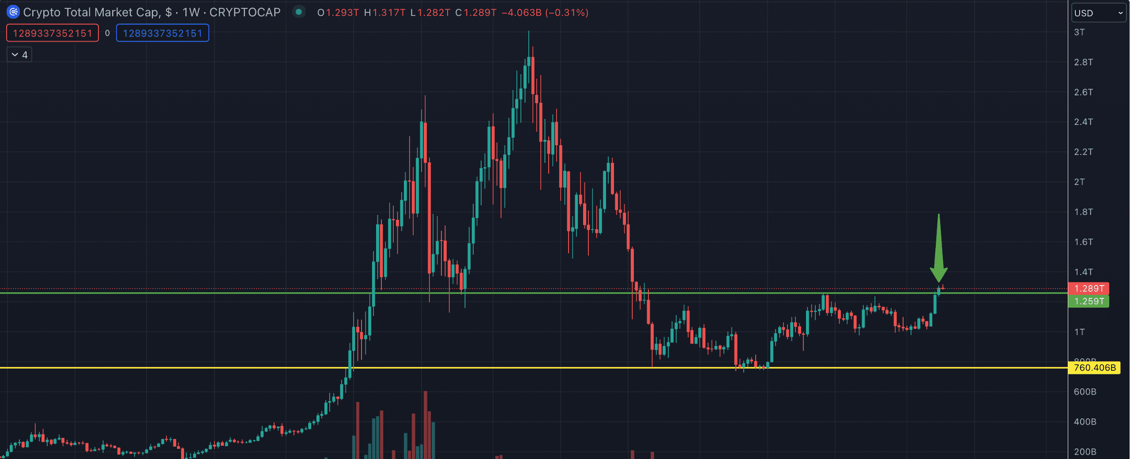Click the chart title Crypto Total Market Cap
1130x459 pixels.
click(x=90, y=12)
